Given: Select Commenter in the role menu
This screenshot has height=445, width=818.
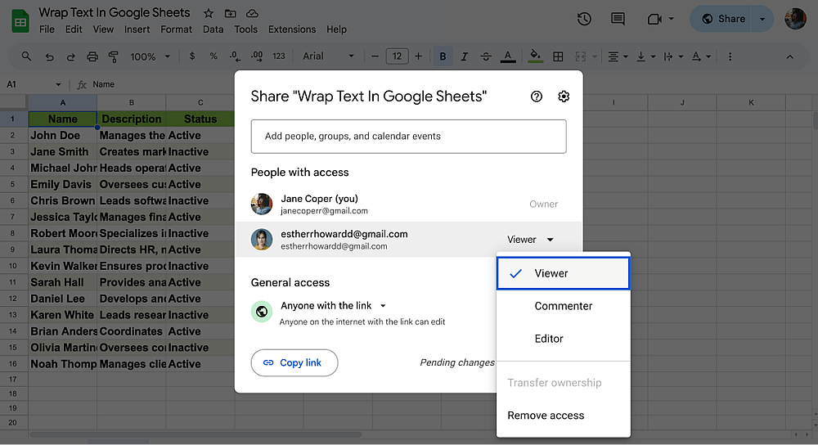Looking at the screenshot, I should point(564,306).
